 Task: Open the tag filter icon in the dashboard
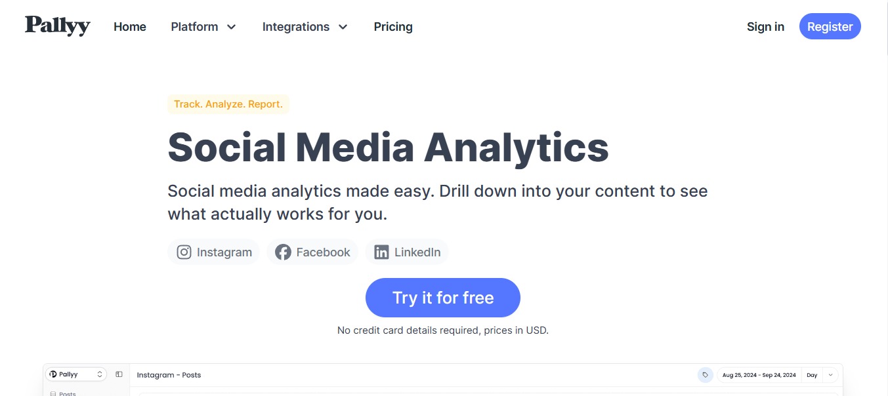point(706,374)
